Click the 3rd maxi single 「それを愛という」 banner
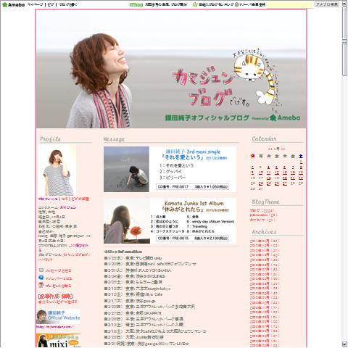Screen dimensions: 348x348 (170, 170)
